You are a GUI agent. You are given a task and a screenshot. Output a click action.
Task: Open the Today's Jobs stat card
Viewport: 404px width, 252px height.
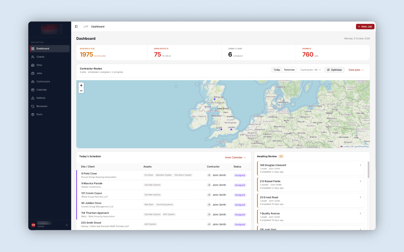click(x=259, y=52)
